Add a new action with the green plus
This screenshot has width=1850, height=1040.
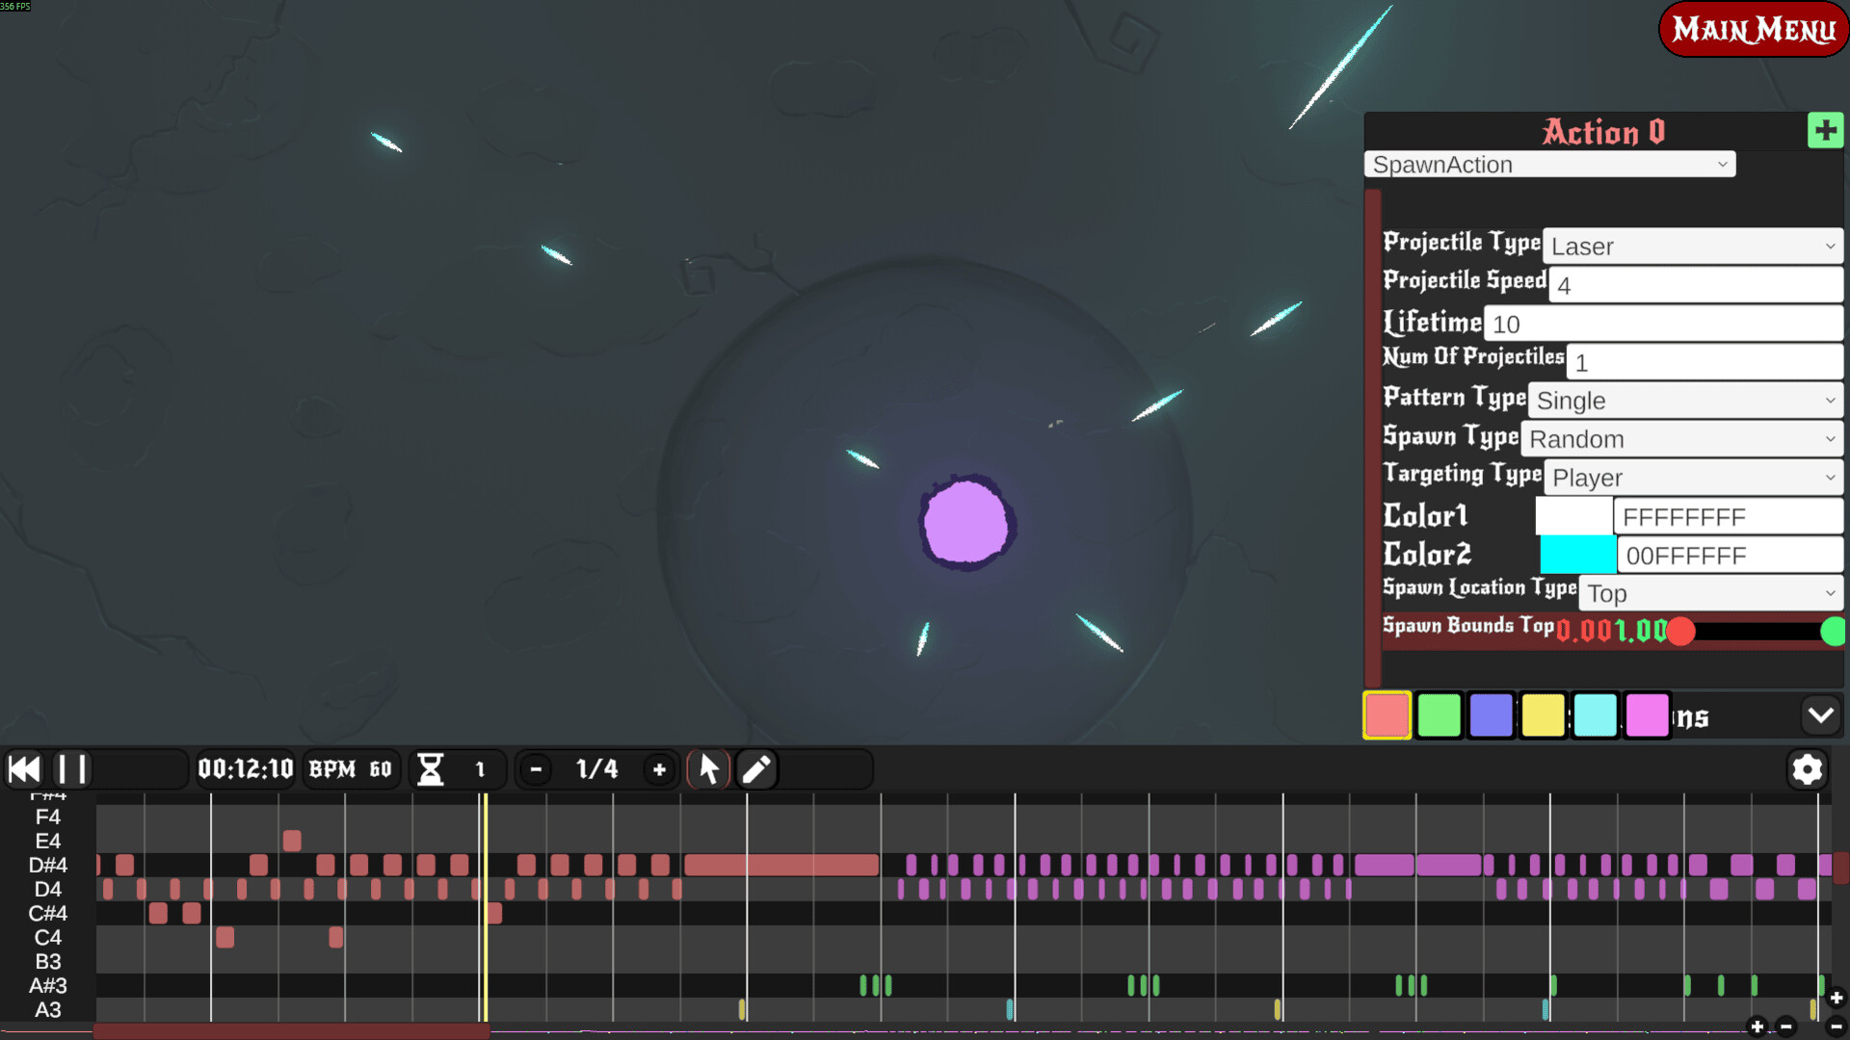point(1824,130)
